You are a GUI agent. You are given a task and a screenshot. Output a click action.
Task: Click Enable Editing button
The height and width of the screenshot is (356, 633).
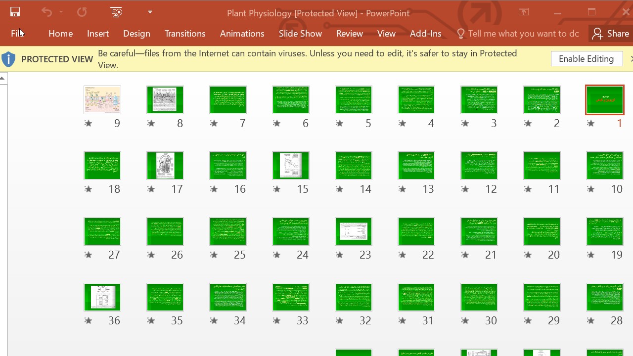pos(587,59)
